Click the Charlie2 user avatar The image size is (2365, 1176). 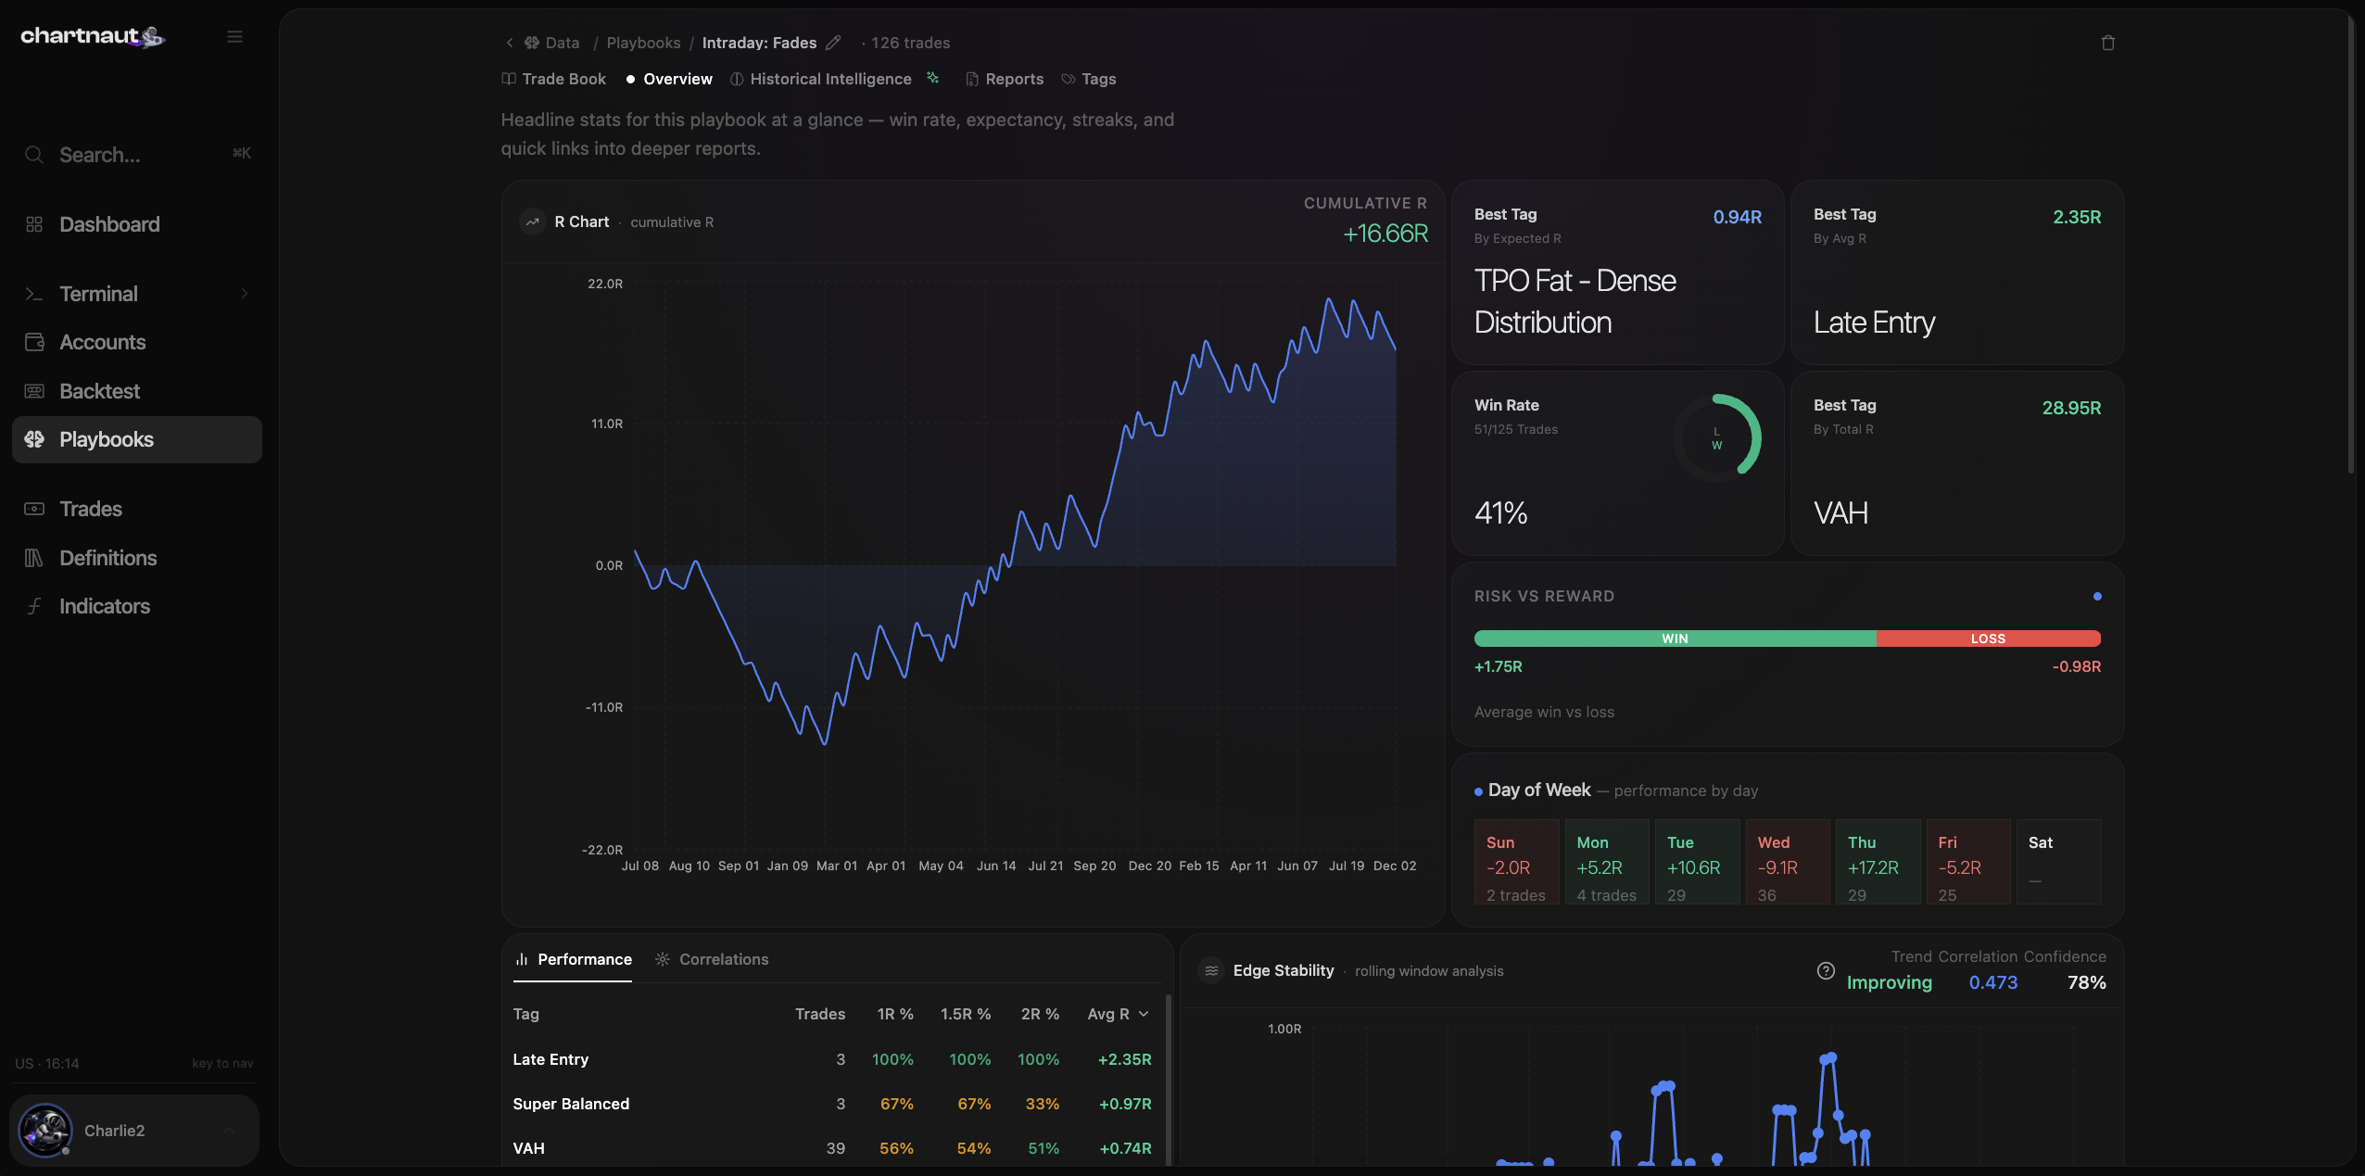[44, 1130]
